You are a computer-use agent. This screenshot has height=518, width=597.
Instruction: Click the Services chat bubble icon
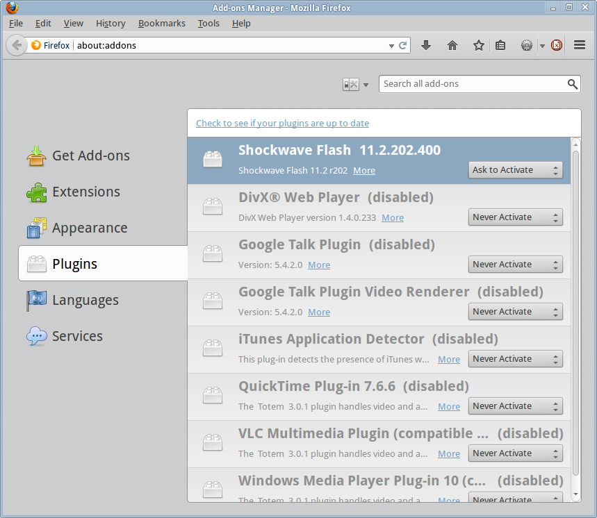click(x=37, y=336)
